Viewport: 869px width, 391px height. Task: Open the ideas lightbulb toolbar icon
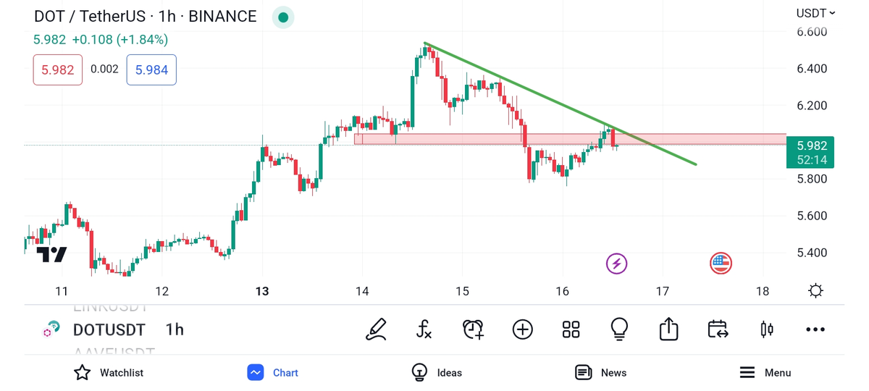(619, 329)
